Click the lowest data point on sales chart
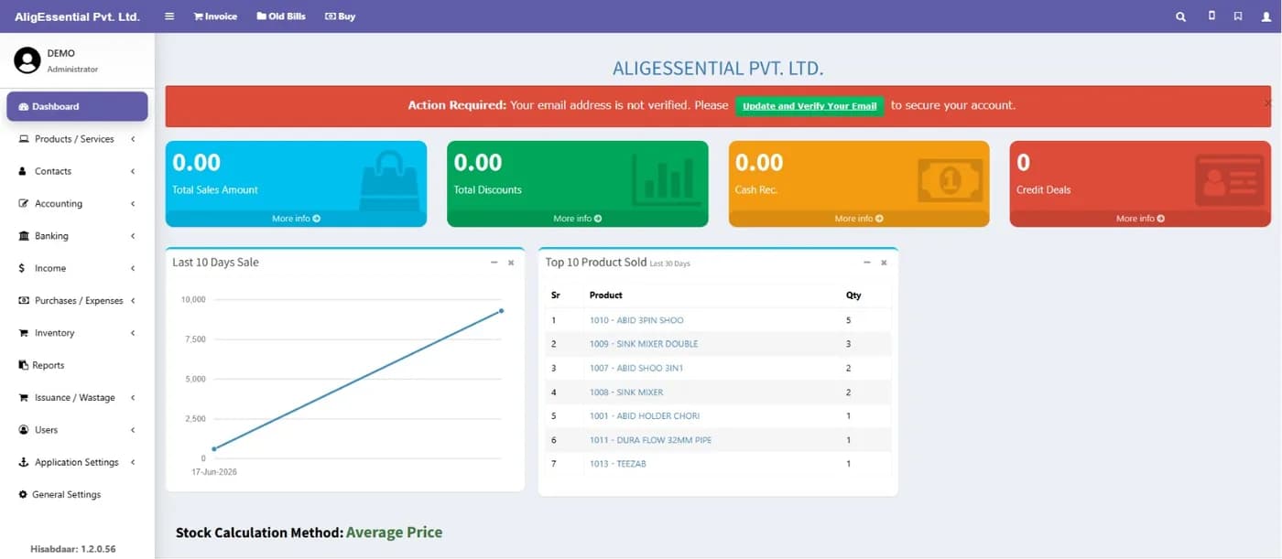This screenshot has height=559, width=1282. point(214,448)
